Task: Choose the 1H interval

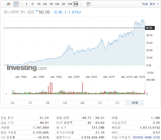Action: coord(51,4)
